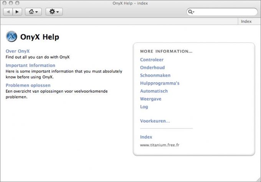Open the Log help topic
The image size is (261, 182).
(x=144, y=107)
